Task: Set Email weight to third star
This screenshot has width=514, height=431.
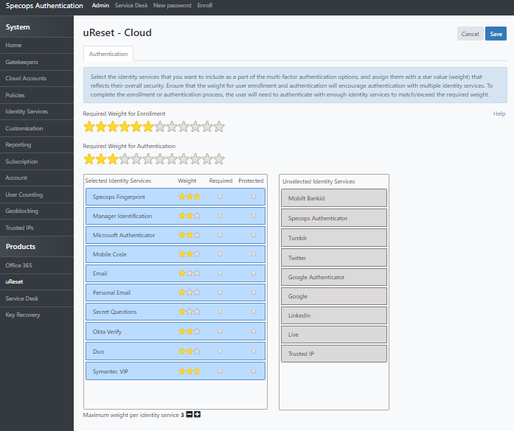Action: [x=197, y=273]
